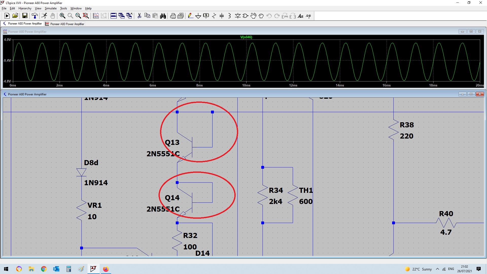
Task: Click resistor R40 label
Action: [446, 214]
